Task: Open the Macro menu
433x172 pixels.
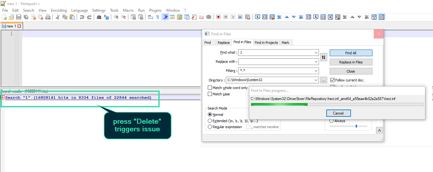Action: pos(128,10)
